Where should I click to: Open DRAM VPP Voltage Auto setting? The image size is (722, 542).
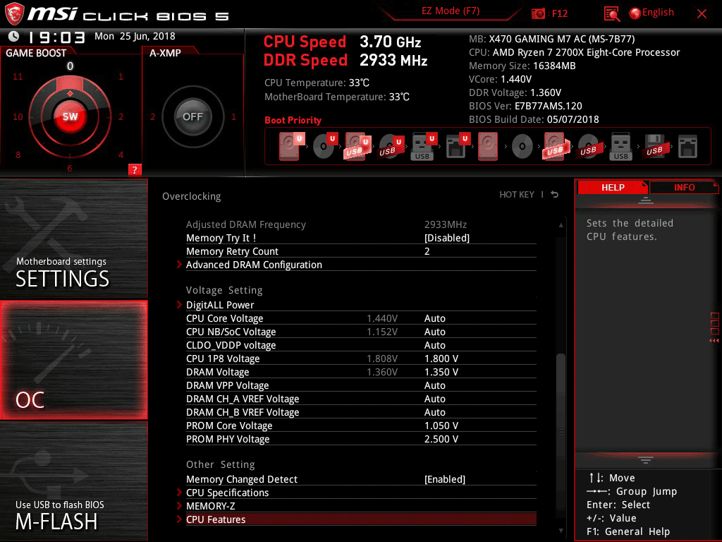point(434,385)
